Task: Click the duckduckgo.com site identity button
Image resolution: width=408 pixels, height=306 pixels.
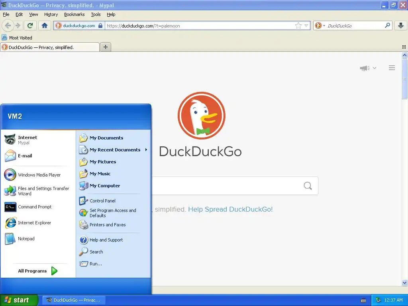Action: point(79,25)
